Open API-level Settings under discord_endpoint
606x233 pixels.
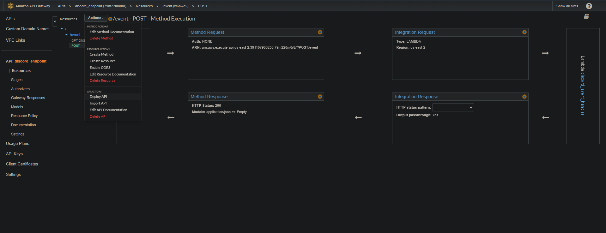point(18,134)
